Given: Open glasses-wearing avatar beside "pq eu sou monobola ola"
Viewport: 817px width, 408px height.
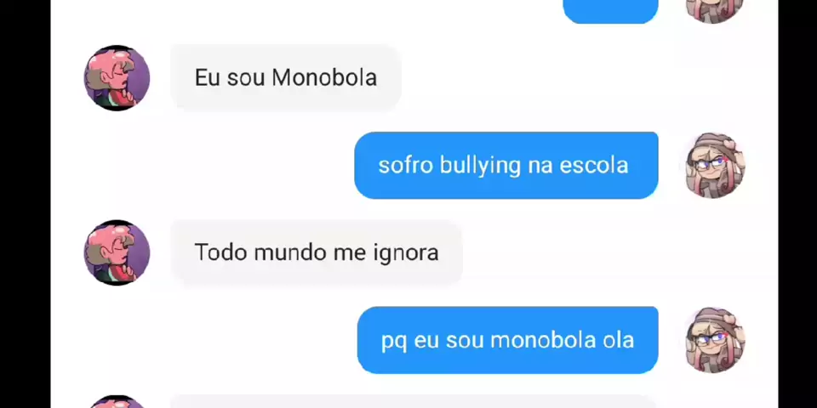Looking at the screenshot, I should click(714, 340).
